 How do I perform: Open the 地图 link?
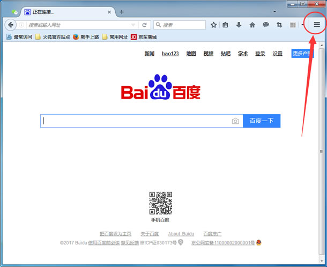[191, 54]
